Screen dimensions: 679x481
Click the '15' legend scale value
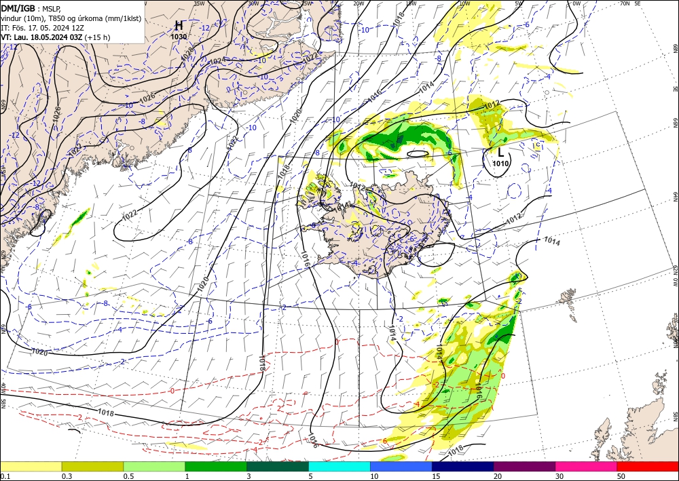point(436,476)
